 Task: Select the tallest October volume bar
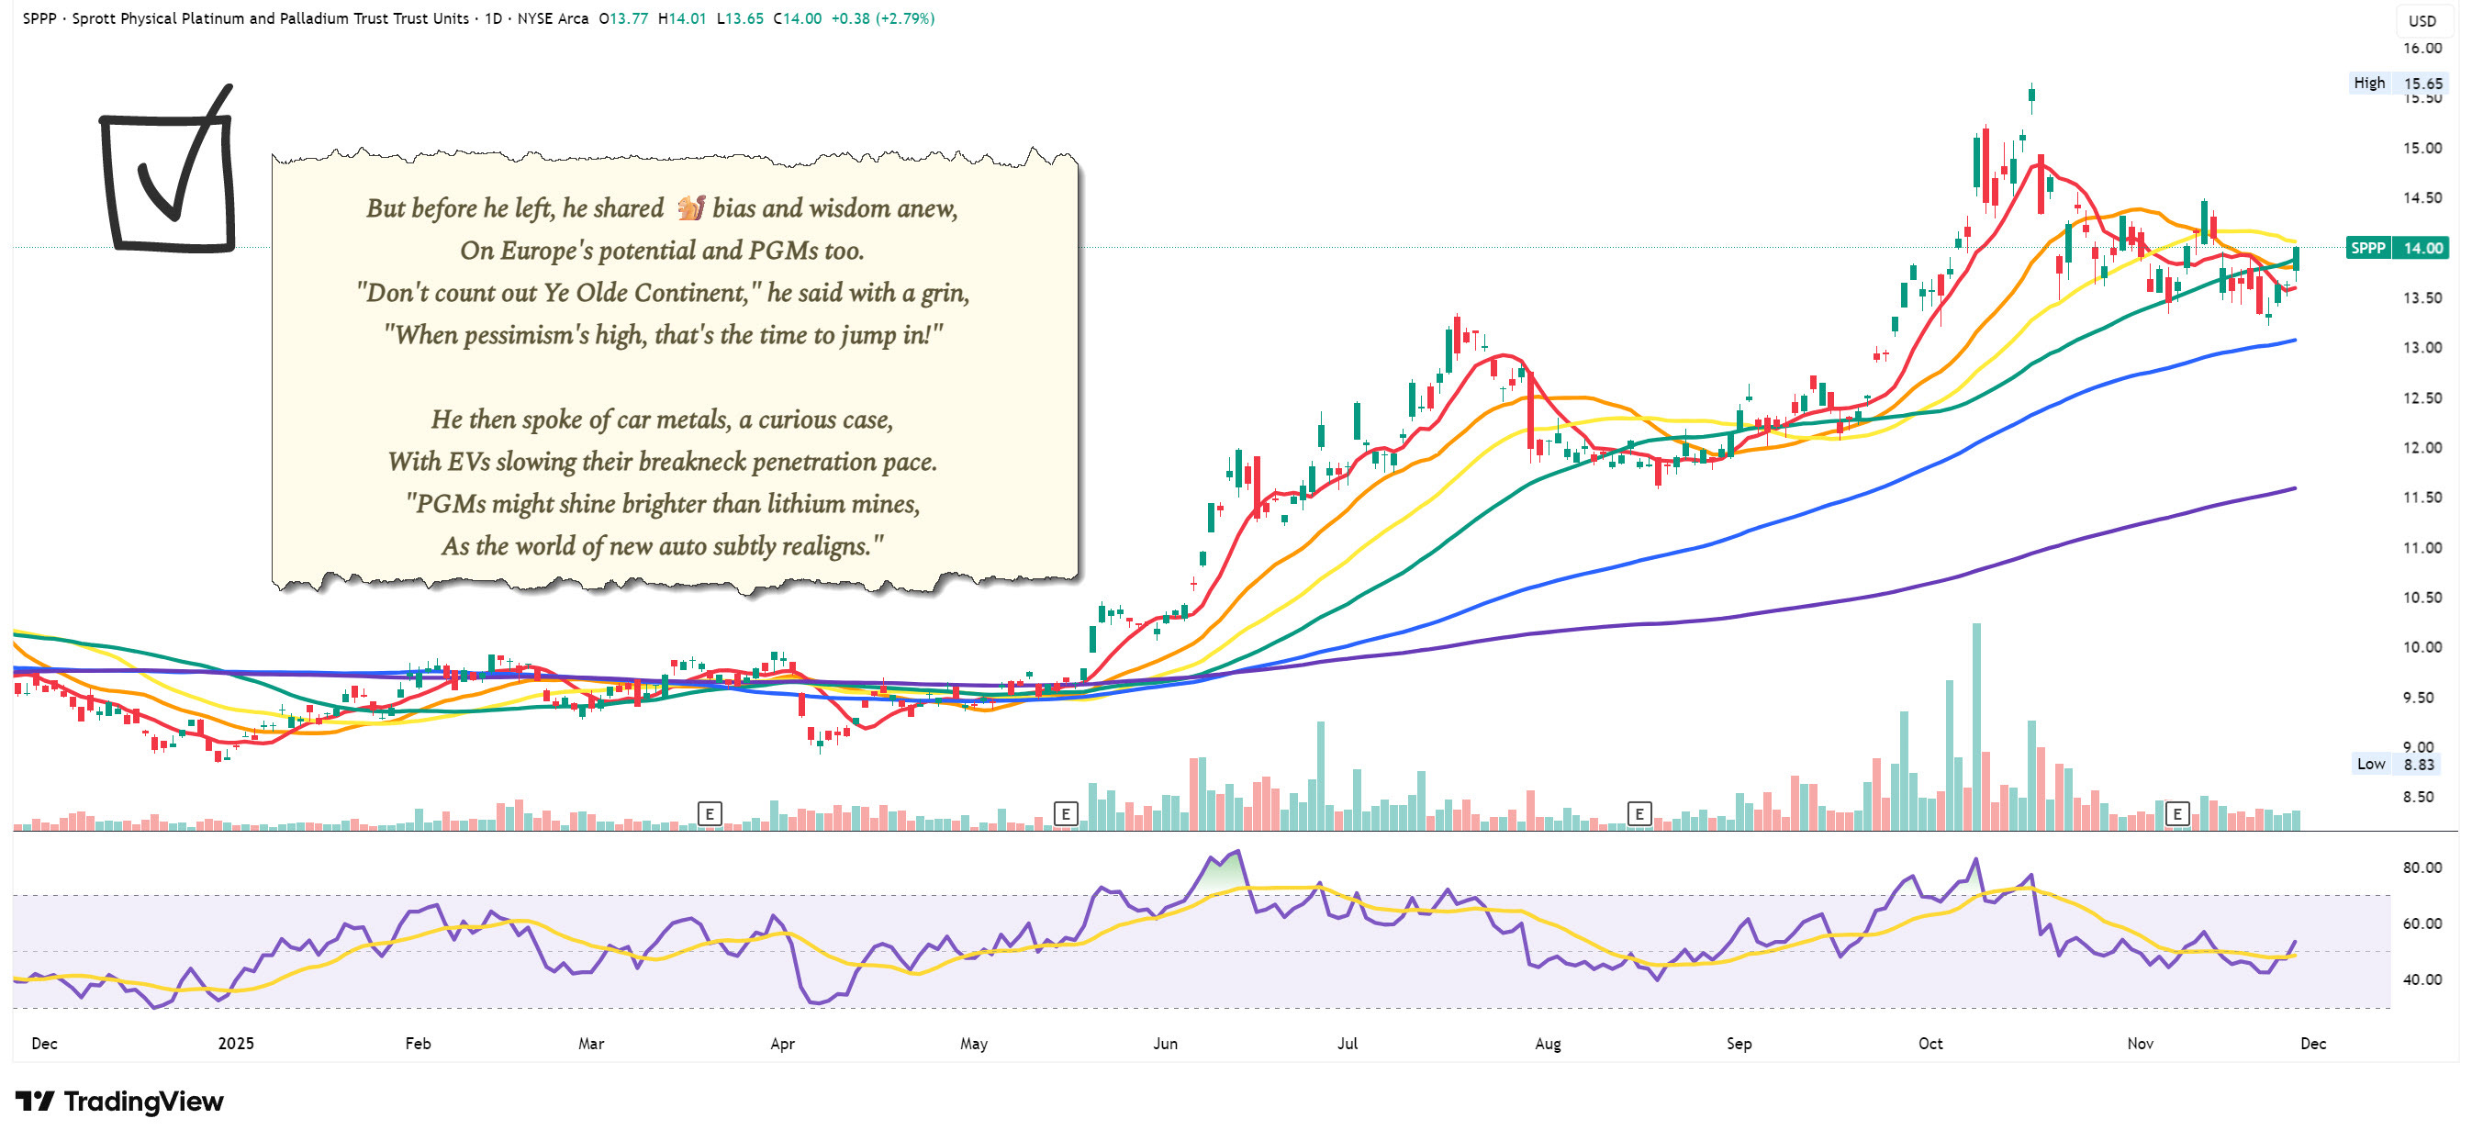coord(1976,726)
